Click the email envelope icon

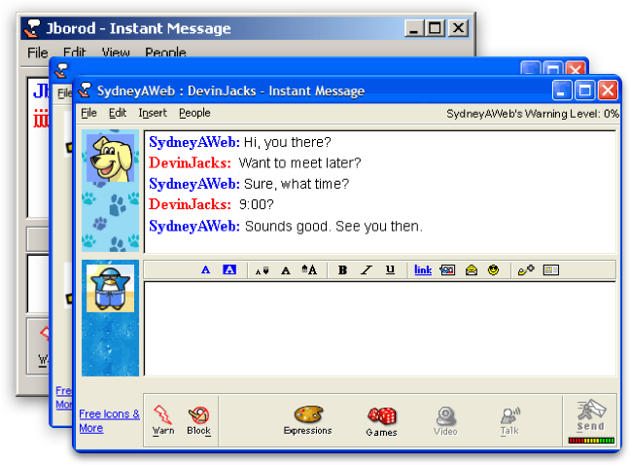[x=472, y=270]
